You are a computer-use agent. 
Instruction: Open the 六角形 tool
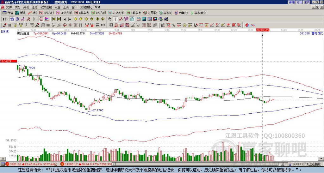(x=181, y=13)
